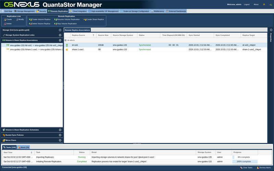This screenshot has width=274, height=171.
Task: Click the Task column header
Action: (x=54, y=152)
